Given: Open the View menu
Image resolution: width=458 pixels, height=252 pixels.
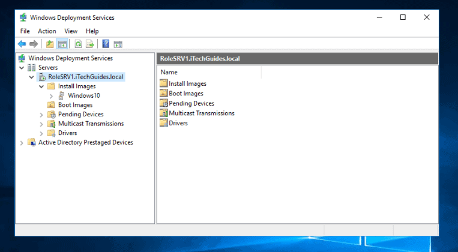Looking at the screenshot, I should click(71, 31).
